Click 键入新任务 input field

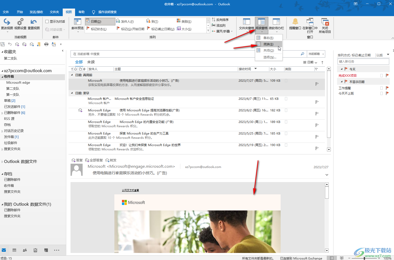click(363, 61)
